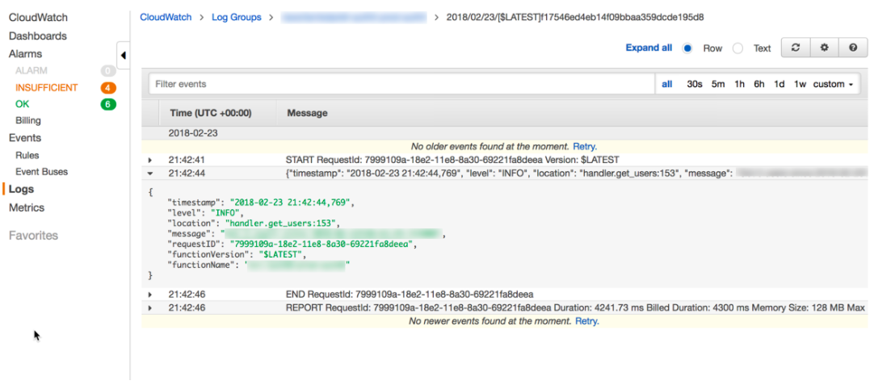Expand the REPORT RequestId log row
This screenshot has width=874, height=385.
pyautogui.click(x=150, y=308)
